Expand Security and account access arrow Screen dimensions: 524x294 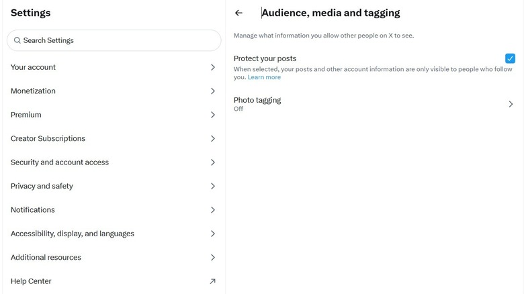tap(212, 162)
